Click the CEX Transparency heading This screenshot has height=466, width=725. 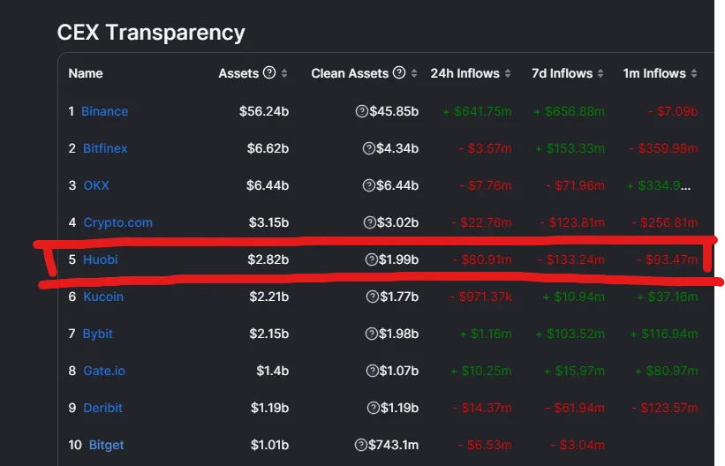coord(151,33)
